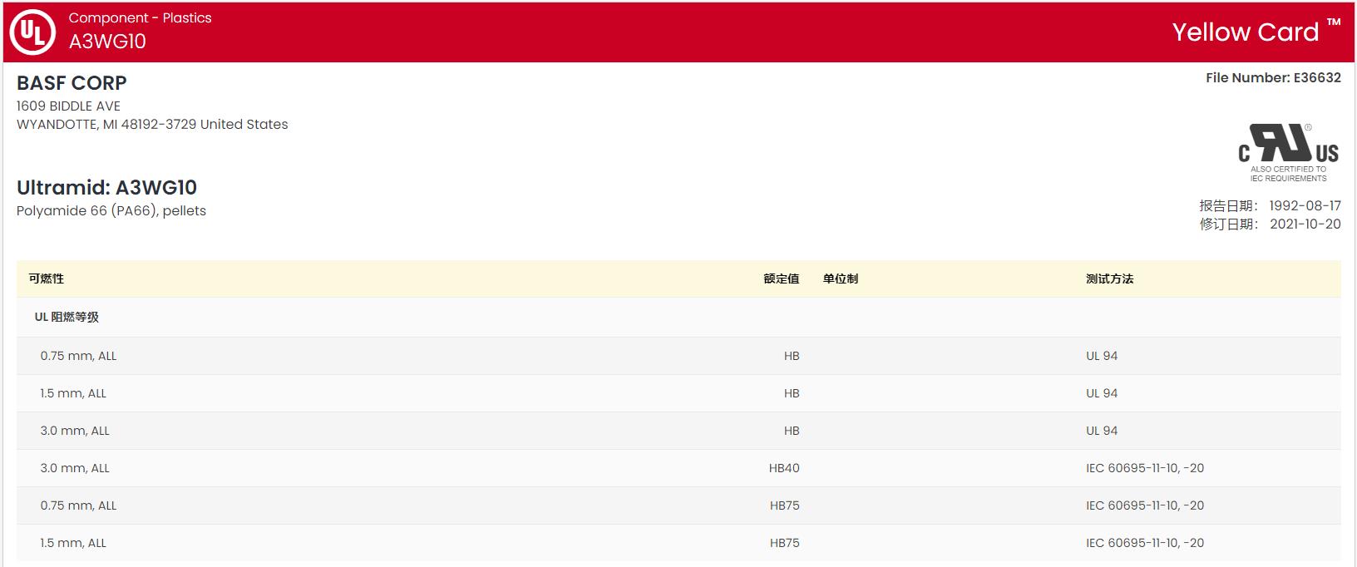This screenshot has height=567, width=1357.
Task: Click IEC 60695-11-10 method in 0.75 mm HB75 row
Action: 1145,505
